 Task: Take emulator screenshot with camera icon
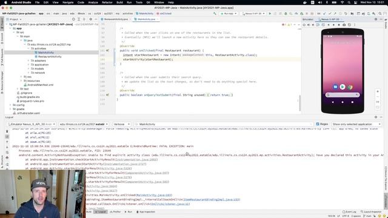coord(344,25)
